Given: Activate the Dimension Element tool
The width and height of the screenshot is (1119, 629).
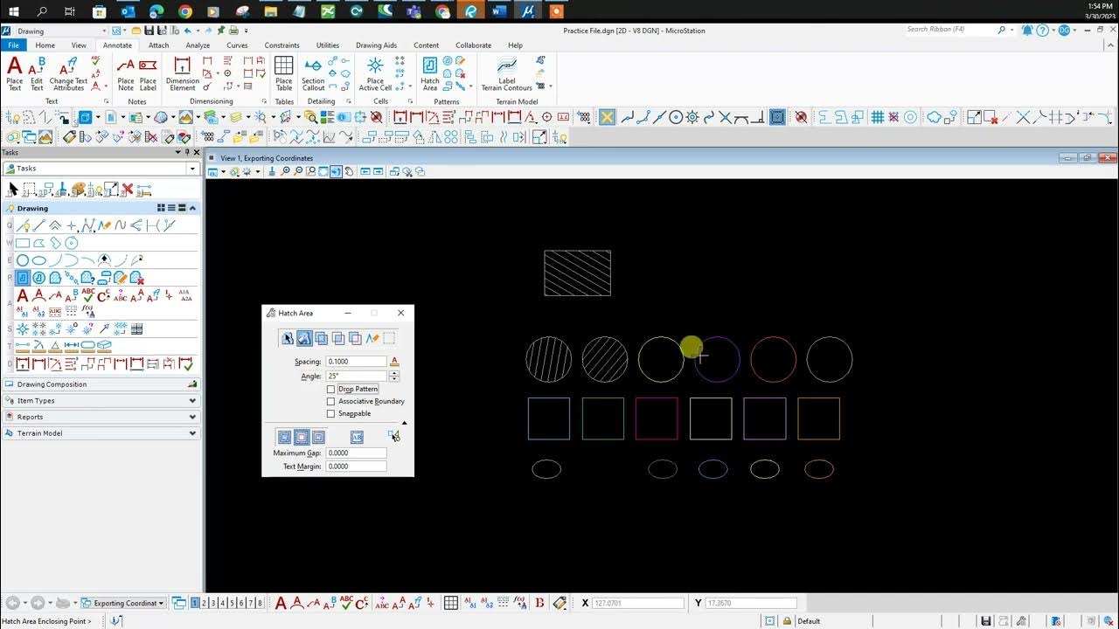Looking at the screenshot, I should coord(183,74).
